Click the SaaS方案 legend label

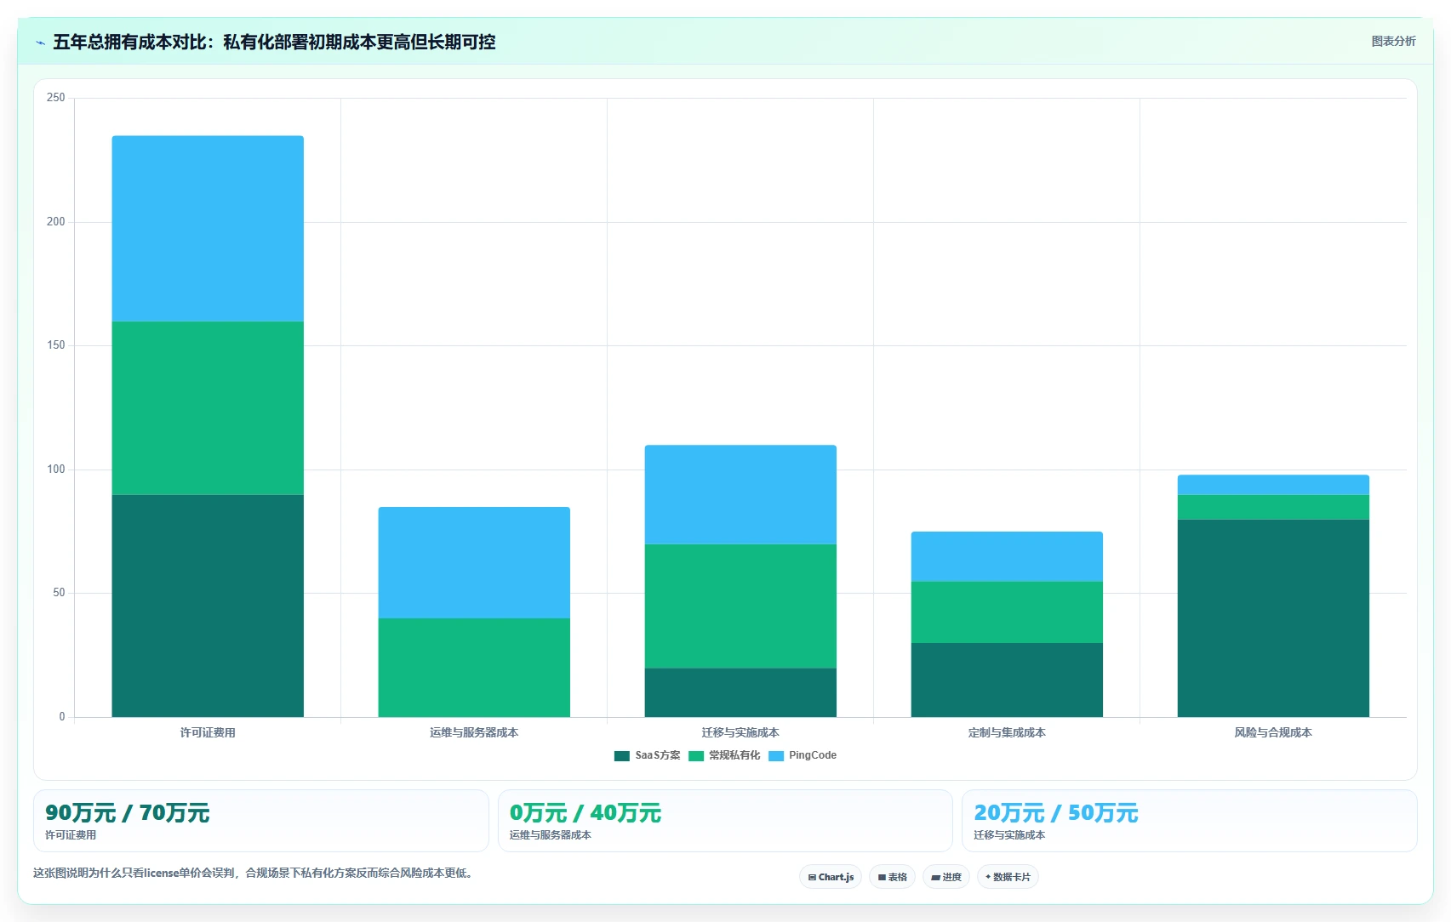(657, 755)
